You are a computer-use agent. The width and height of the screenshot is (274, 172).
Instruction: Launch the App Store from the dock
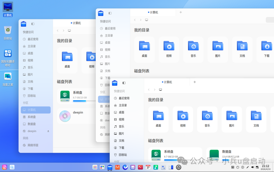118,167
